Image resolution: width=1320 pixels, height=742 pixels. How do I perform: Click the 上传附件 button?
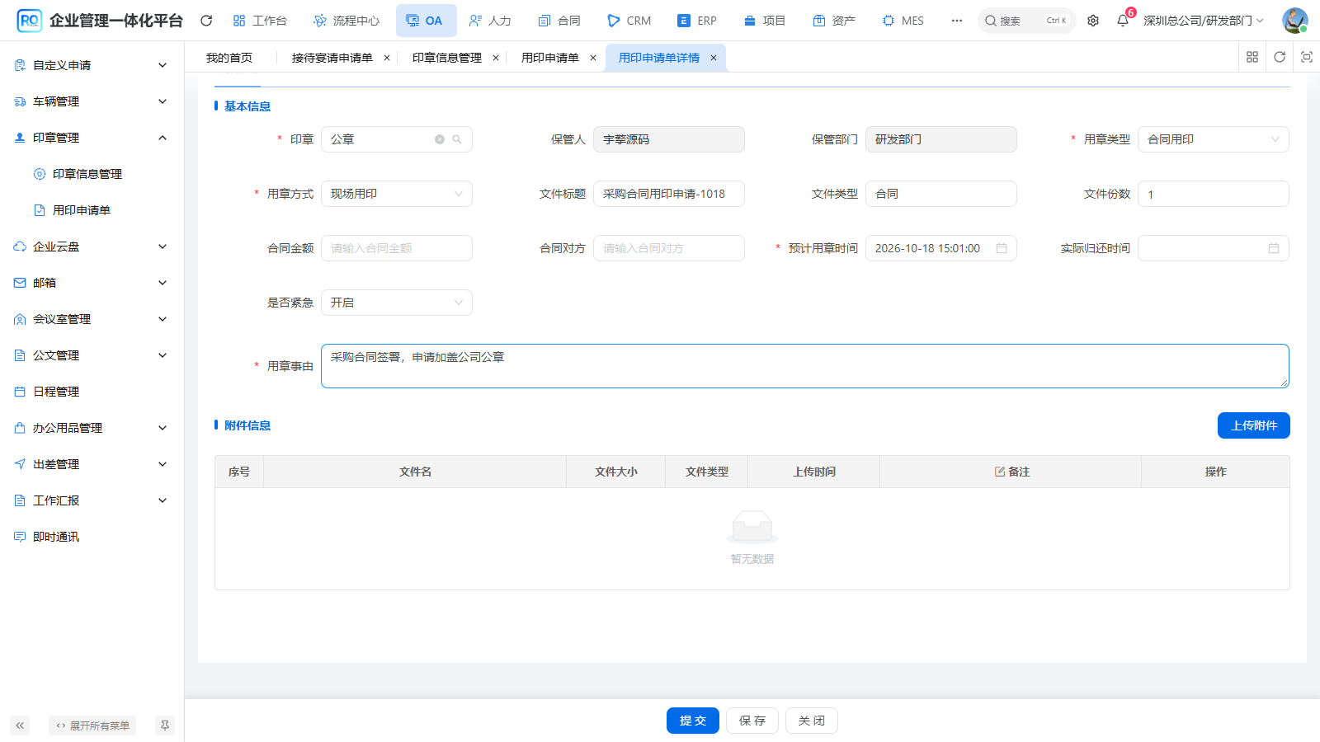click(1254, 425)
